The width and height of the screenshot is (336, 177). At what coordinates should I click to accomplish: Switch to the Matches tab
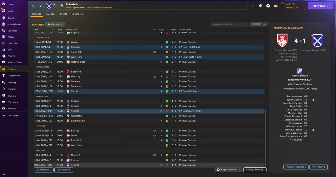[37, 14]
